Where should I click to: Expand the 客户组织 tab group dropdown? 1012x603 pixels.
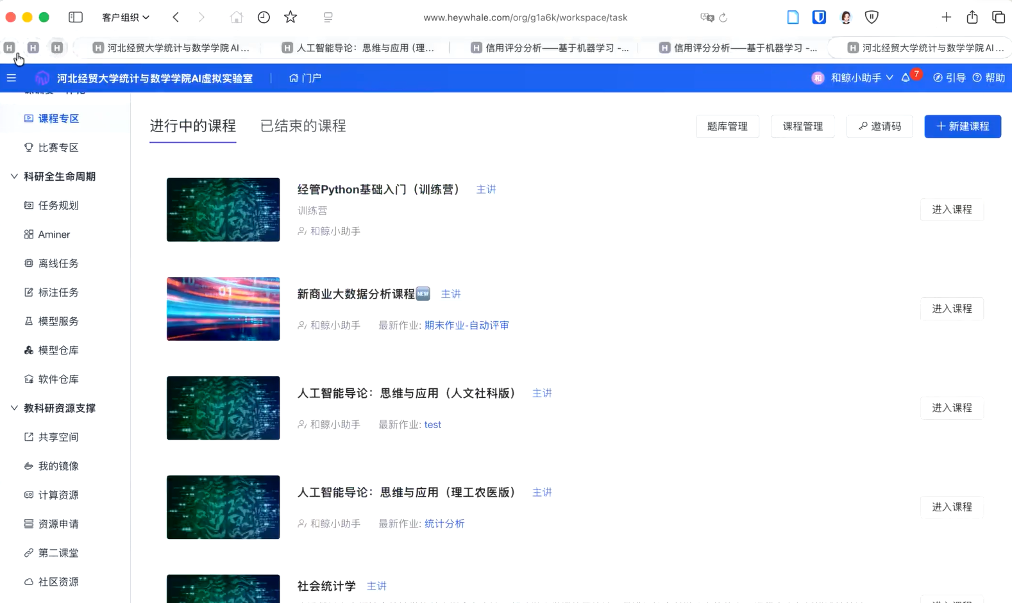(x=126, y=17)
